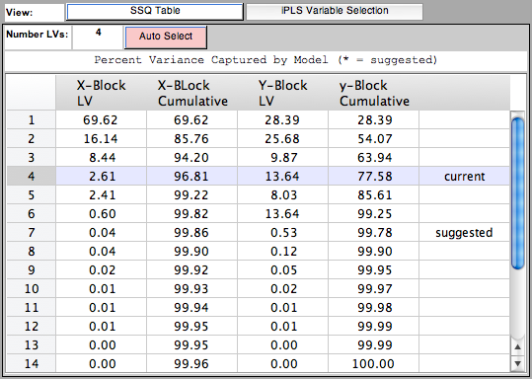Open IPLS Variable Selection view
The image size is (532, 379).
point(335,11)
